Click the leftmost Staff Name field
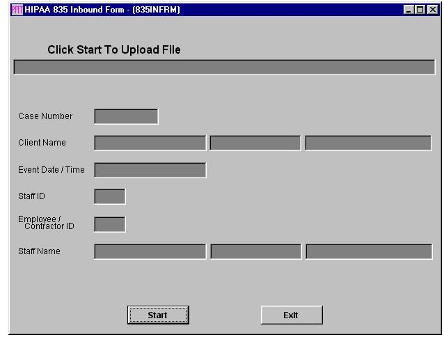The height and width of the screenshot is (337, 444). coord(150,251)
